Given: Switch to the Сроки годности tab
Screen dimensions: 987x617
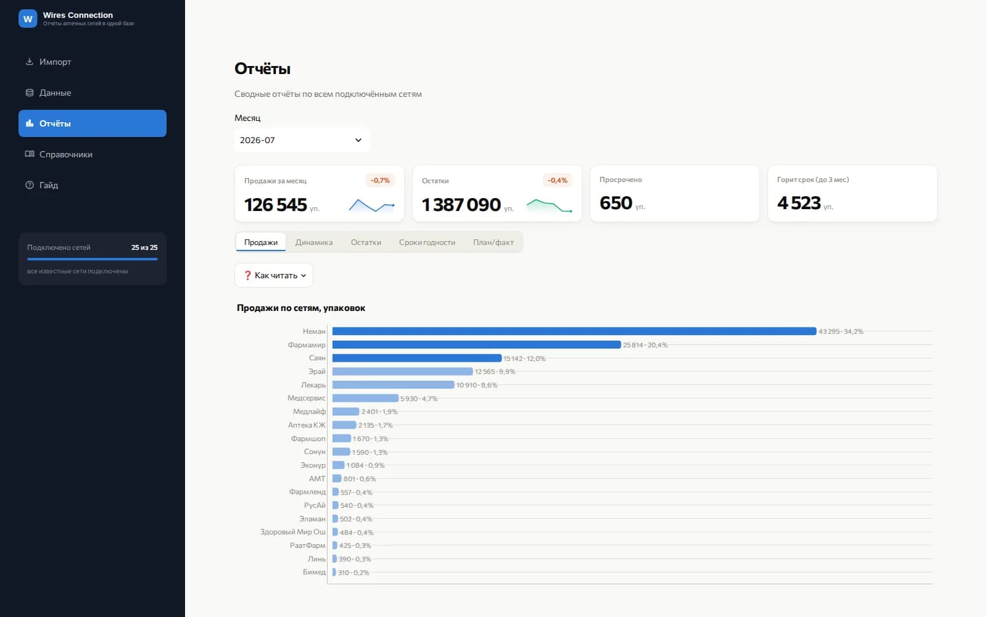Looking at the screenshot, I should coord(427,242).
